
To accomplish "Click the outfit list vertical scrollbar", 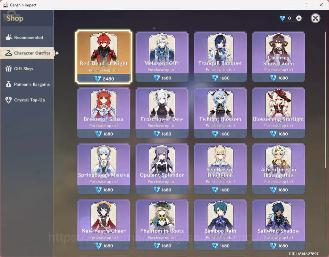I will (x=325, y=100).
